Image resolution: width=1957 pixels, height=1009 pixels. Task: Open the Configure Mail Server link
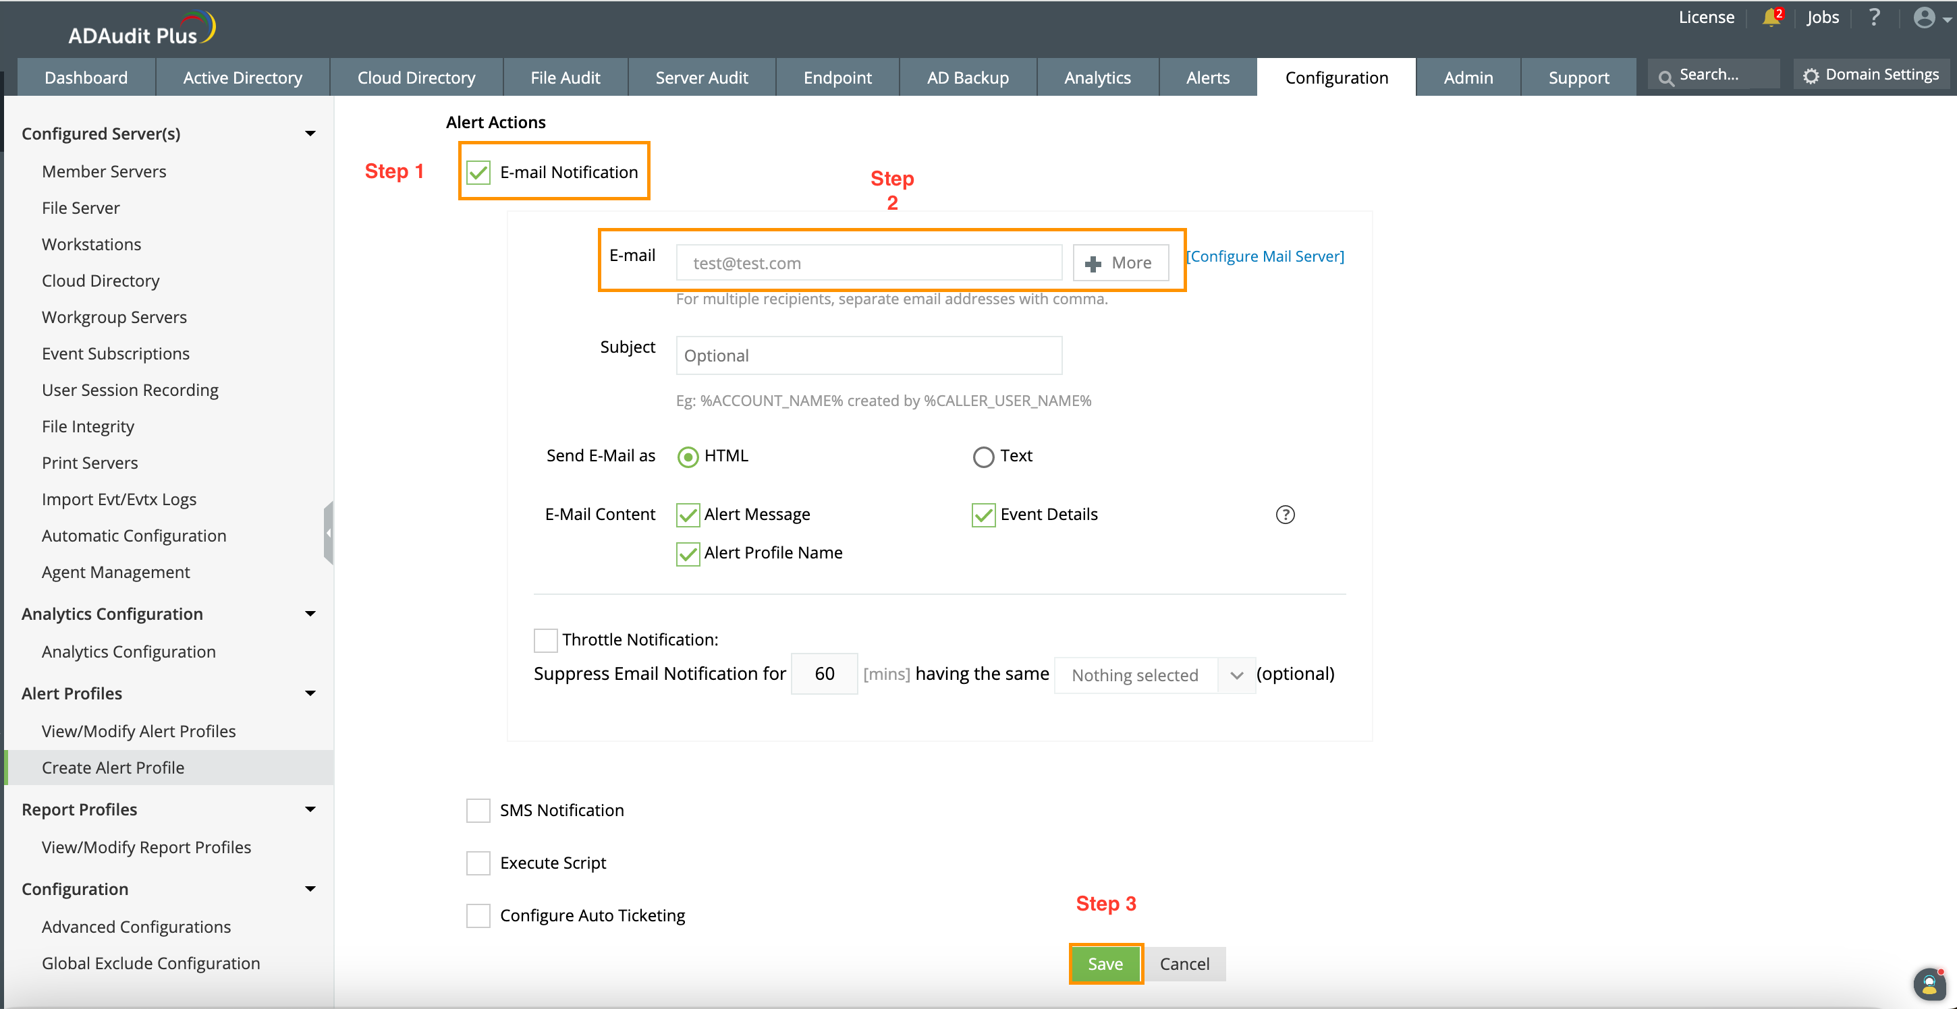click(1266, 256)
